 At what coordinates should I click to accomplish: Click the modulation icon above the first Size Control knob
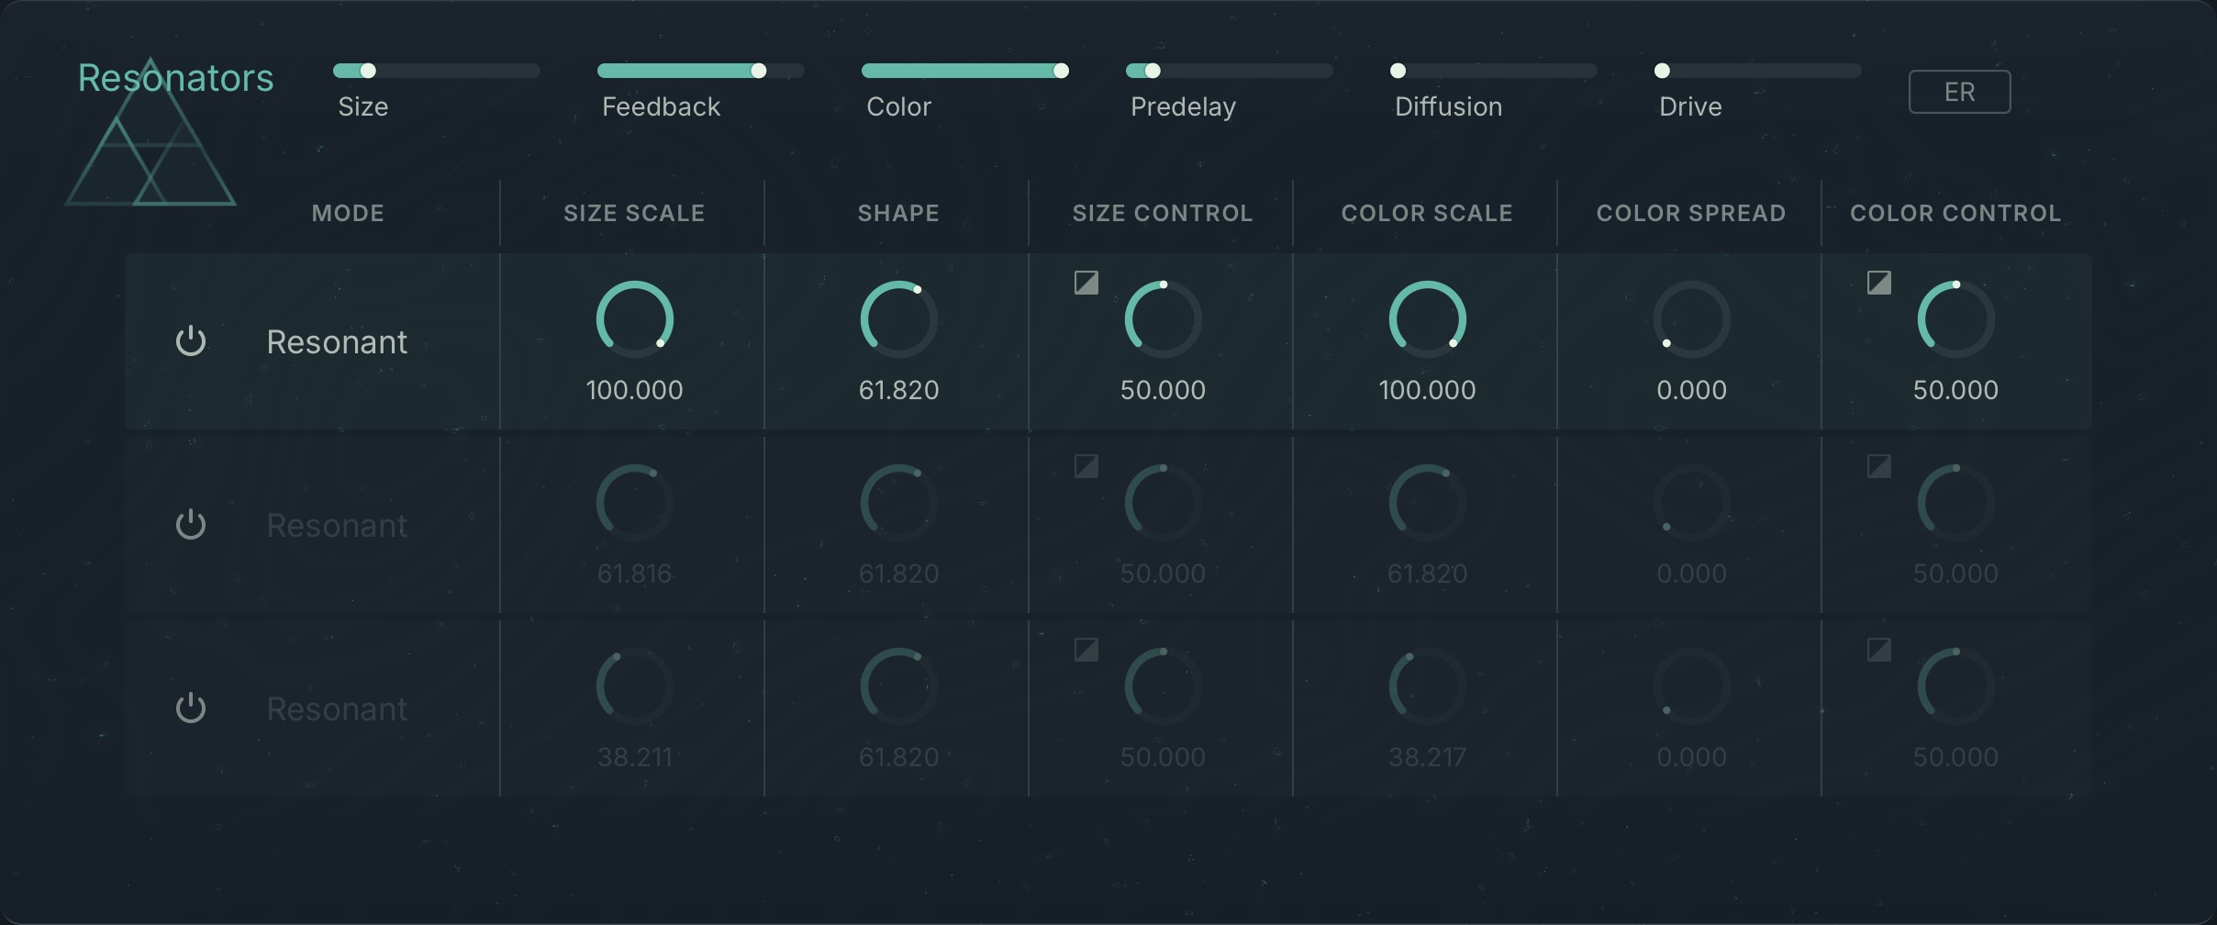click(1086, 283)
